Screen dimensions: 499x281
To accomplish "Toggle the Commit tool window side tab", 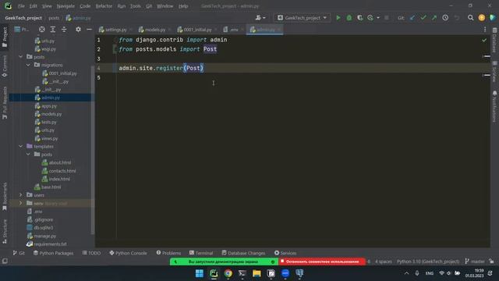I will click(x=5, y=66).
